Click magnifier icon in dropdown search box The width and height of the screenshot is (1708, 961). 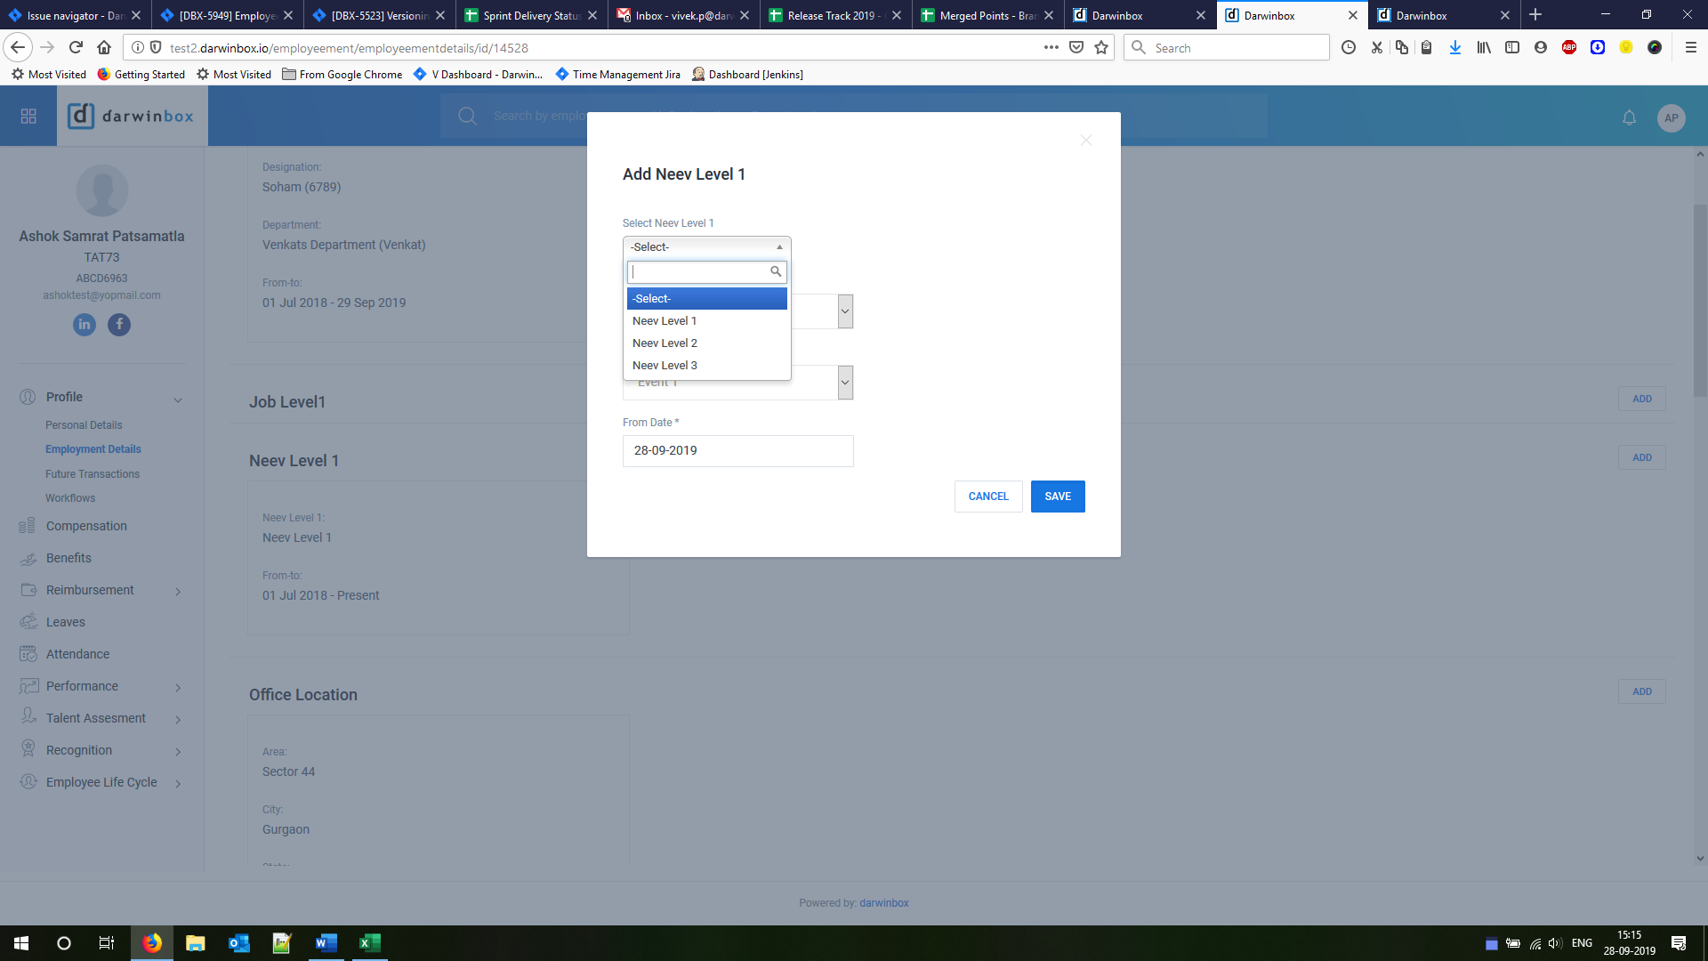click(776, 271)
